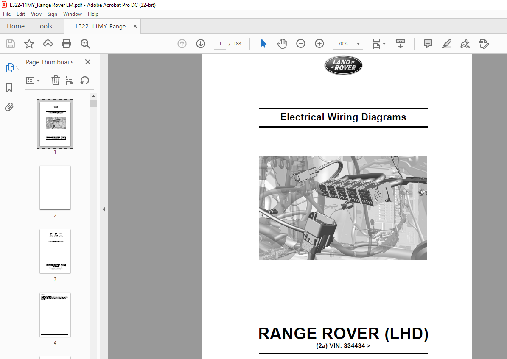Screen dimensions: 507x359
Task: Click the RANGE ROVER (LHD) title text
Action: 343,334
